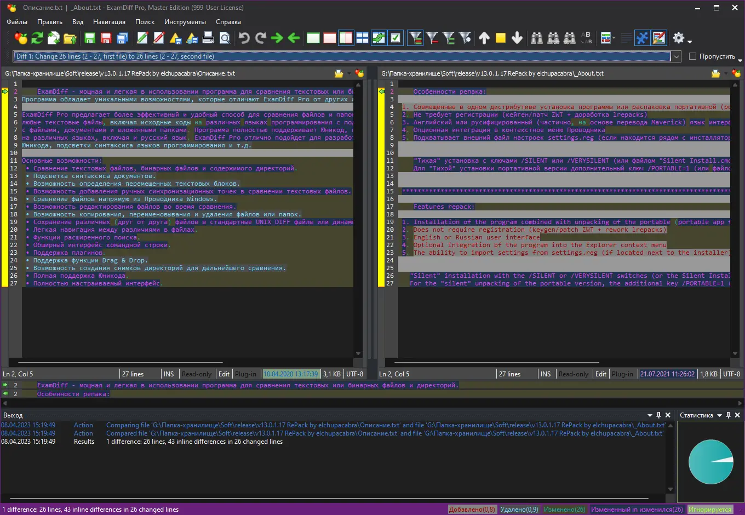Toggle the Пропустить checkbox
The height and width of the screenshot is (515, 745).
[692, 56]
